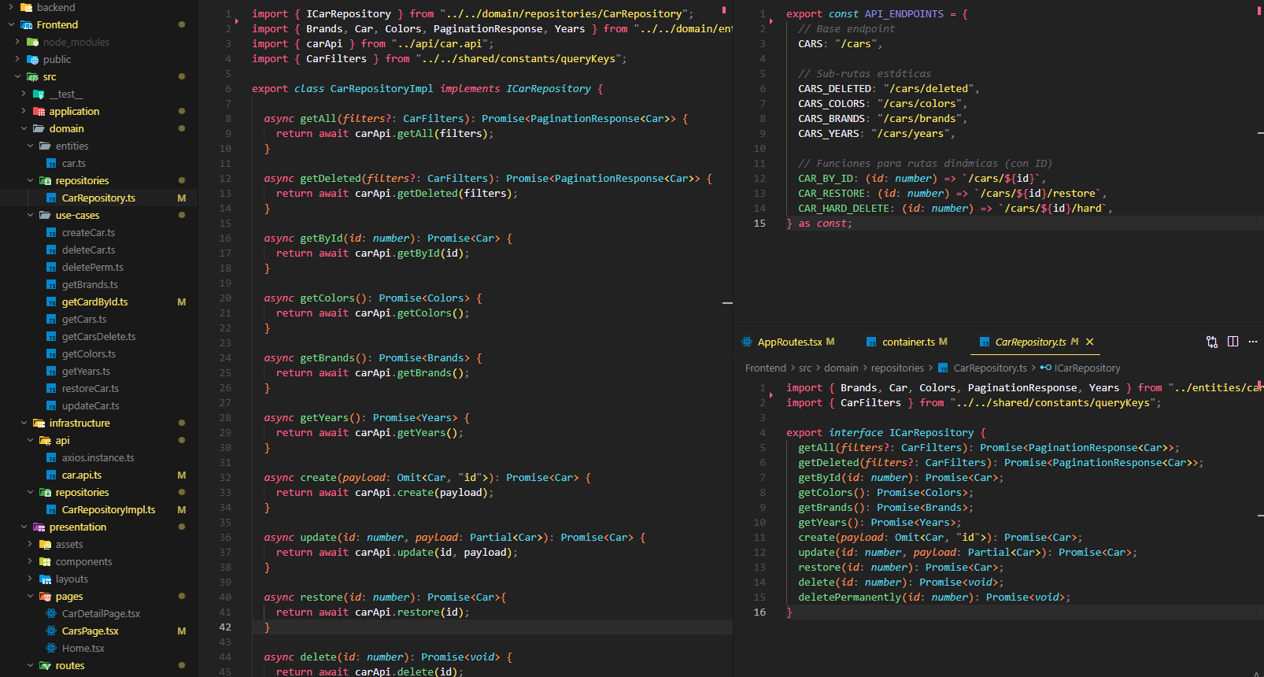Click the domain breadcrumb segment
Viewport: 1264px width, 677px height.
click(841, 368)
